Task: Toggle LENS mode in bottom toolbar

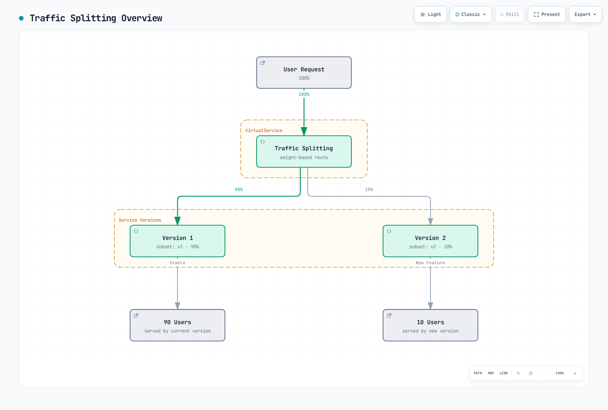Action: click(x=503, y=373)
